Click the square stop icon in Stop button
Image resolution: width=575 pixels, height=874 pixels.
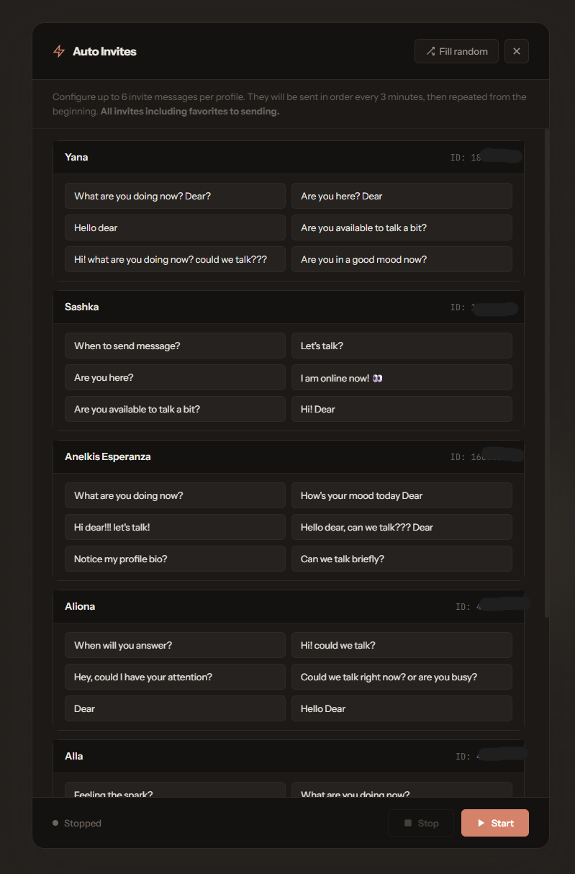point(408,823)
